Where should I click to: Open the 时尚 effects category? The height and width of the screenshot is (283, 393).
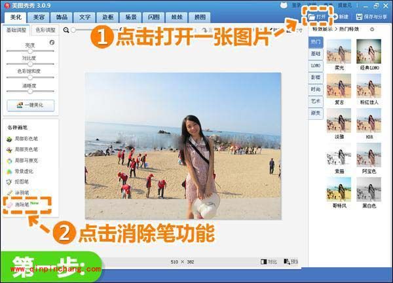[316, 90]
